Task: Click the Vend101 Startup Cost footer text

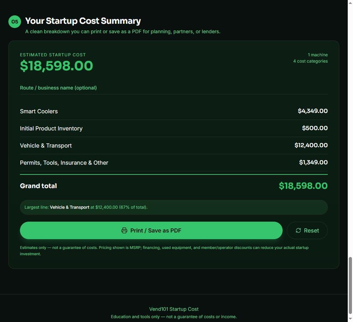Action: point(174,309)
